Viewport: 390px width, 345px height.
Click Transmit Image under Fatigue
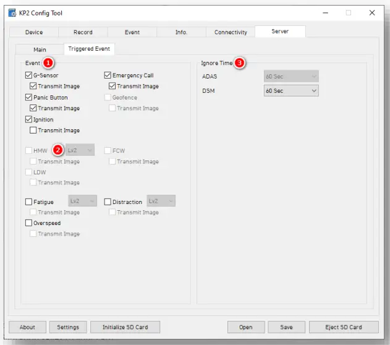pyautogui.click(x=33, y=212)
